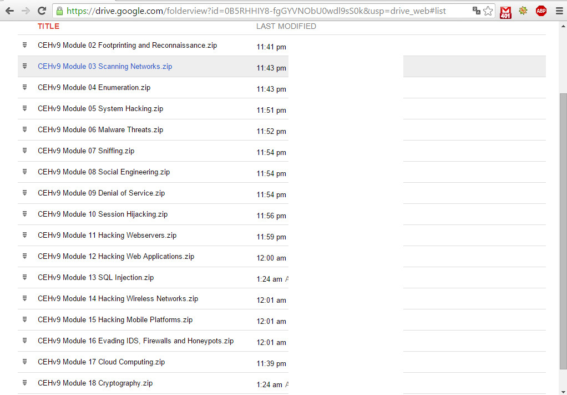Click 11:39 pm time for Module 17
The width and height of the screenshot is (567, 395).
[271, 363]
